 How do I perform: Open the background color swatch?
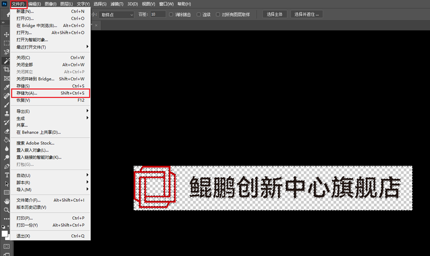point(8,238)
